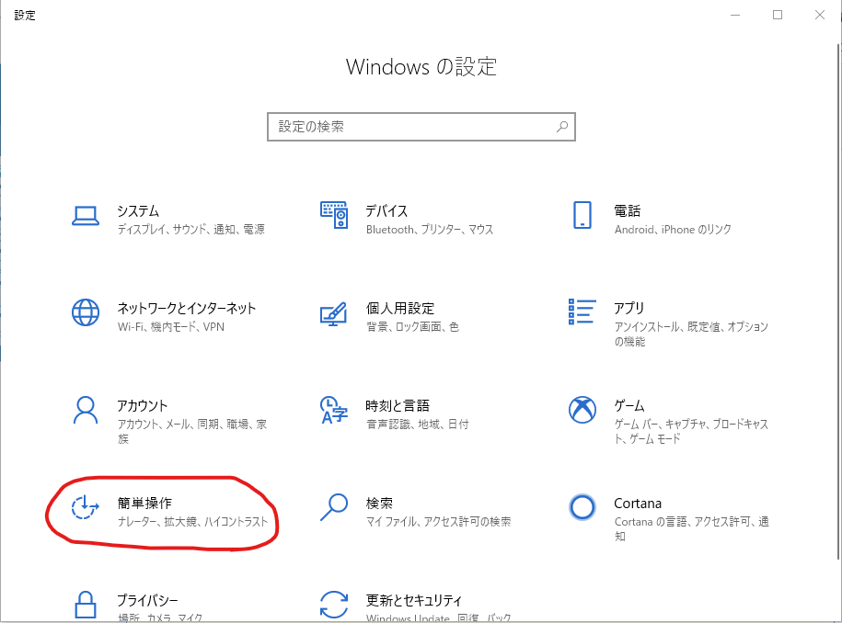Open the 検索 magnifier icon
Viewport: 842px width, 623px height.
334,507
